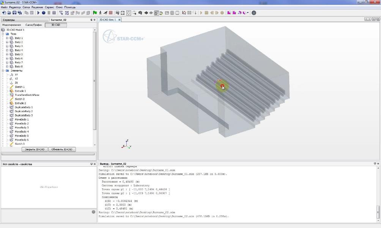Click the gear icon in the toolbar

pyautogui.click(x=254, y=13)
